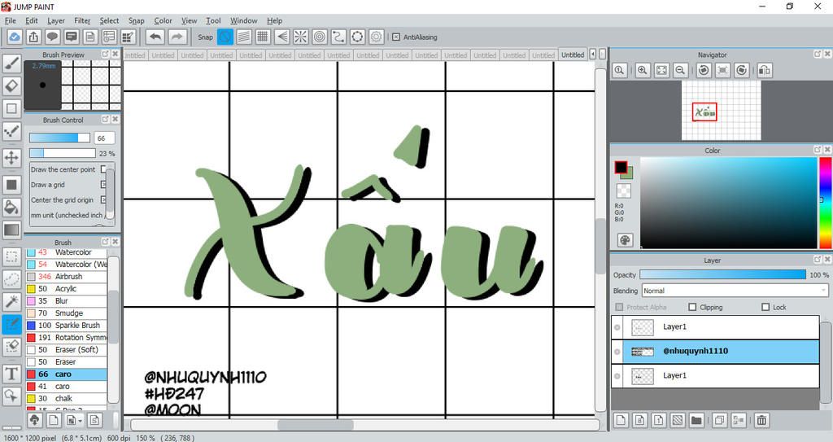Click the tab scroll left arrow

pos(593,55)
